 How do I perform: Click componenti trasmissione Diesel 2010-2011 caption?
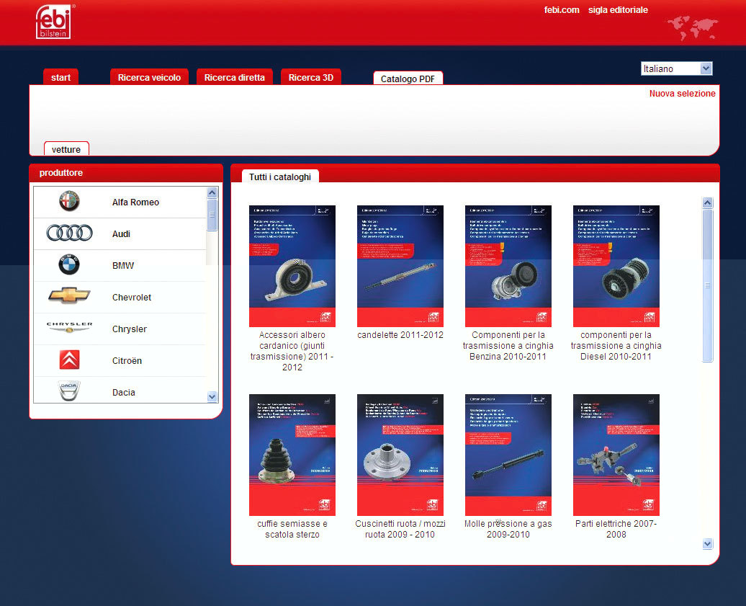pyautogui.click(x=616, y=346)
